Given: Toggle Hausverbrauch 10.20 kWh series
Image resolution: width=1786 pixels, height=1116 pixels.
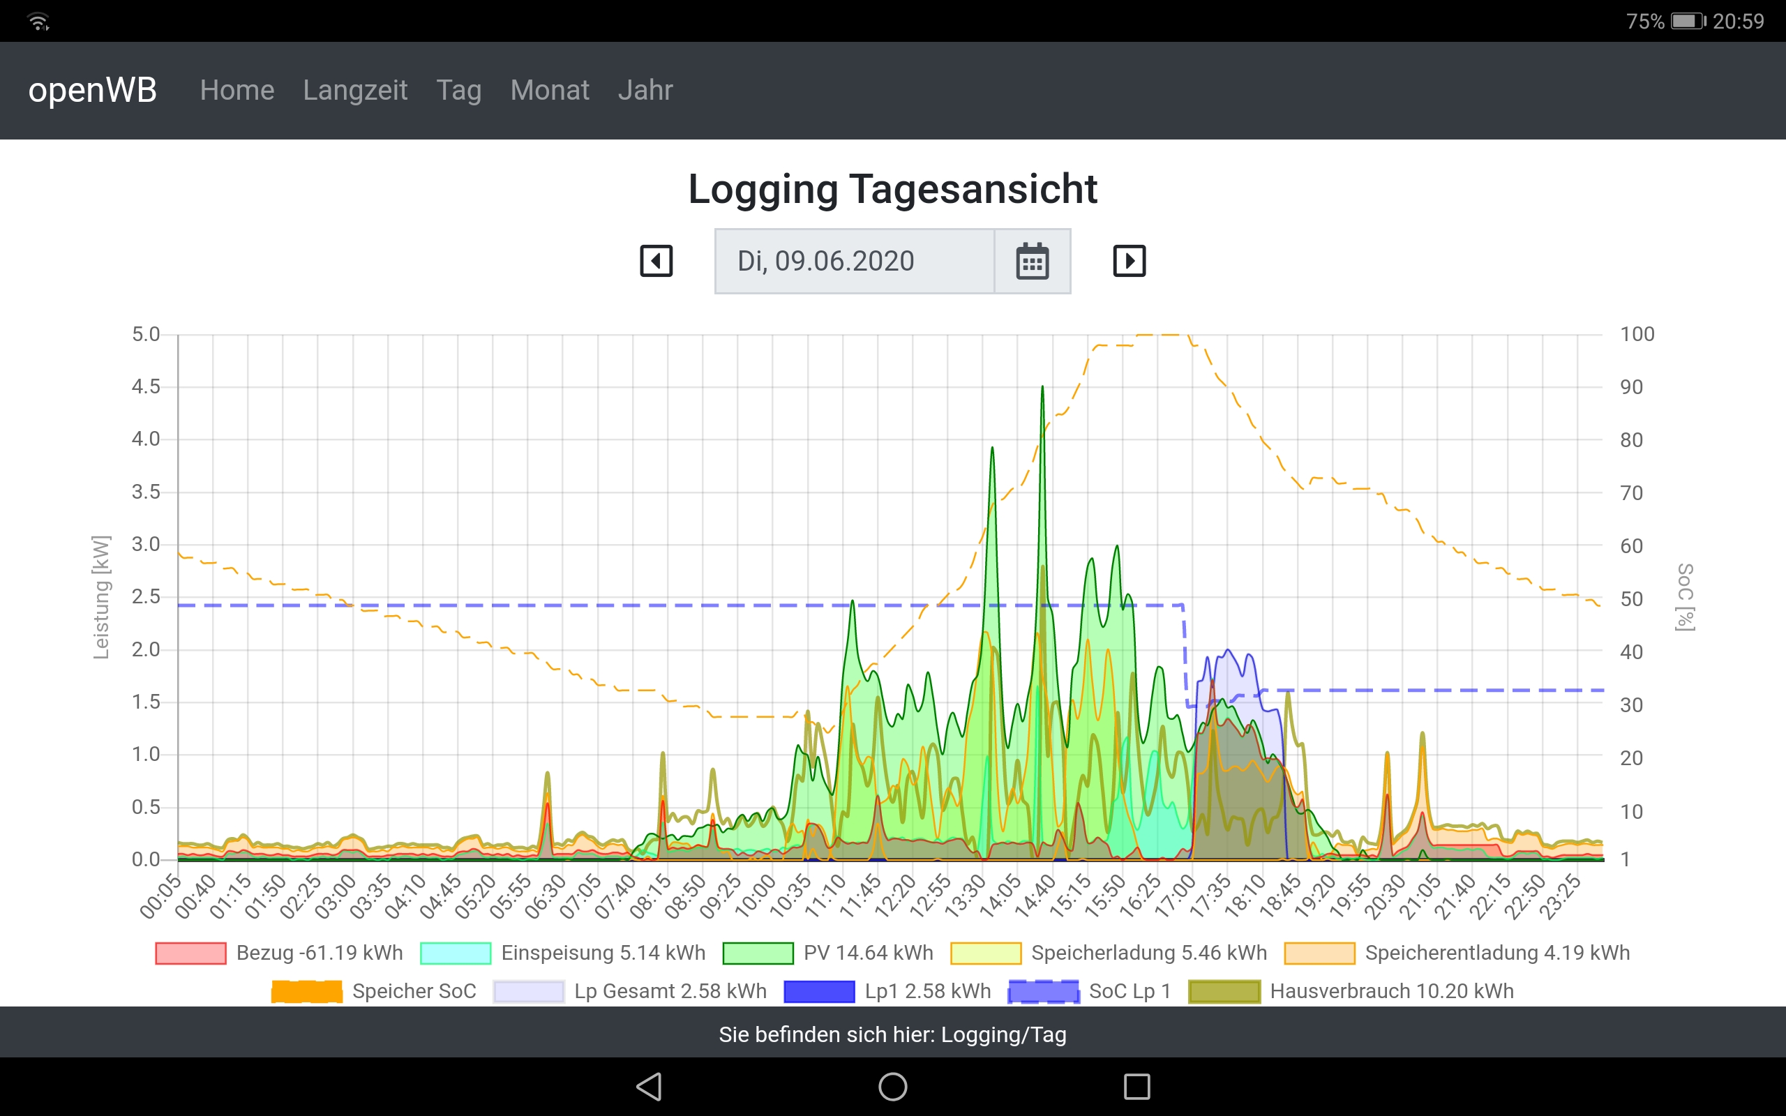Looking at the screenshot, I should (1351, 991).
